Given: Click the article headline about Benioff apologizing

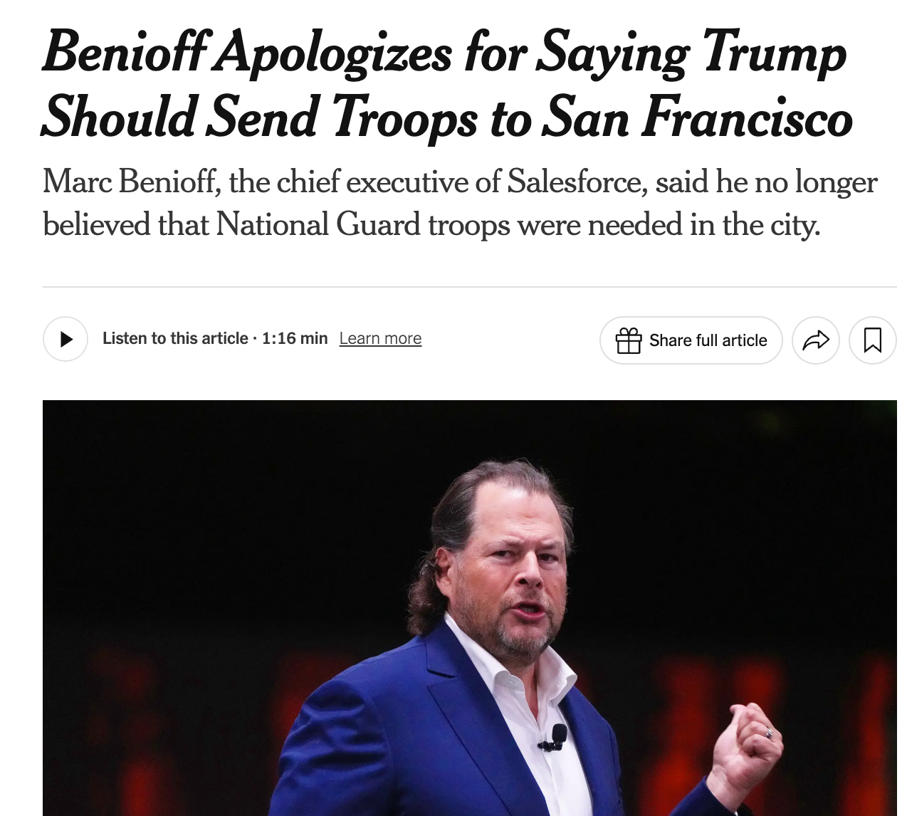Looking at the screenshot, I should click(x=446, y=84).
